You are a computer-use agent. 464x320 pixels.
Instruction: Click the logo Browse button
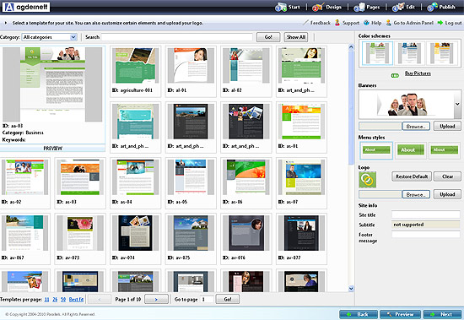click(416, 194)
